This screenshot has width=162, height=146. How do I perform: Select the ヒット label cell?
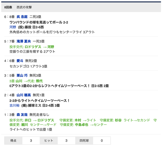[49, 141]
